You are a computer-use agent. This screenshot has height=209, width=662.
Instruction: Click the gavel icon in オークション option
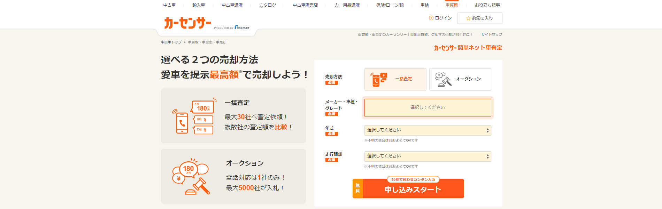point(443,79)
